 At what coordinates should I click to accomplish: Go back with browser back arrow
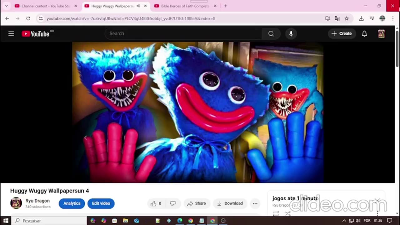[x=7, y=18]
